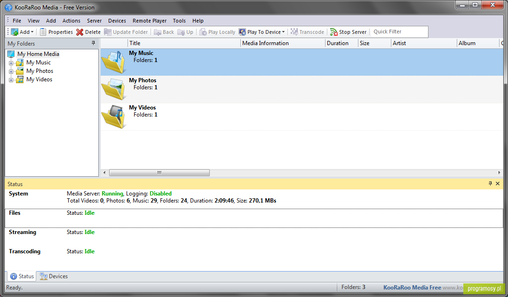Image resolution: width=508 pixels, height=297 pixels.
Task: Open the Remote Player menu
Action: pos(150,21)
